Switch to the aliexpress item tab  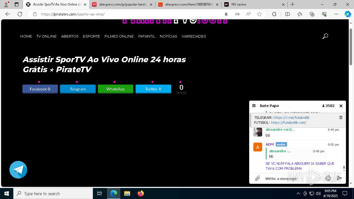188,4
